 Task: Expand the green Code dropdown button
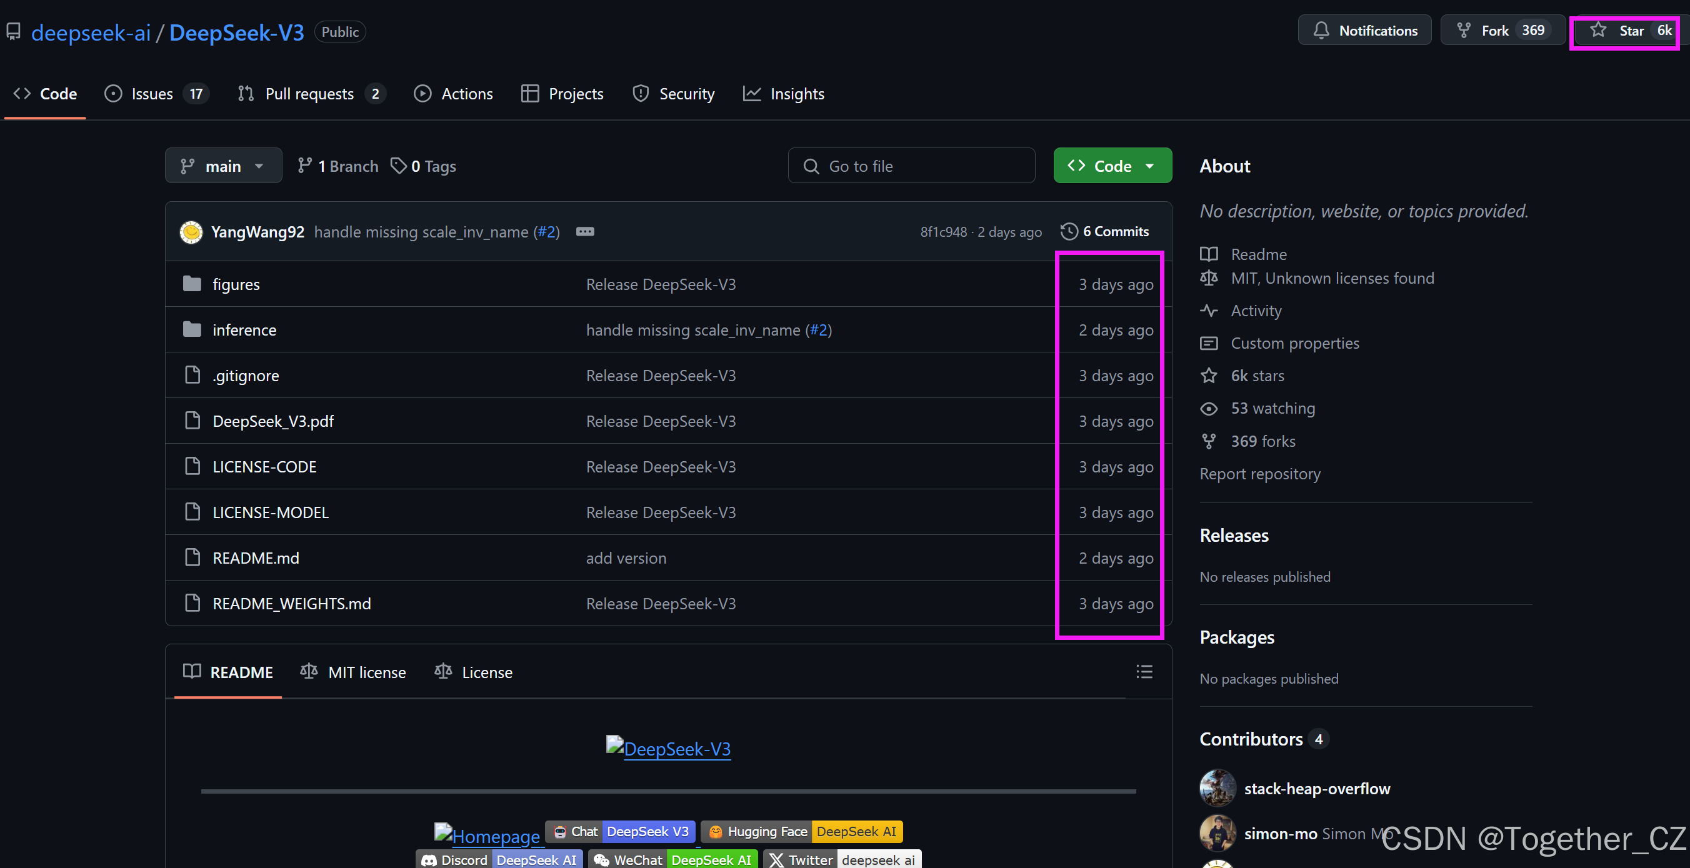point(1112,166)
